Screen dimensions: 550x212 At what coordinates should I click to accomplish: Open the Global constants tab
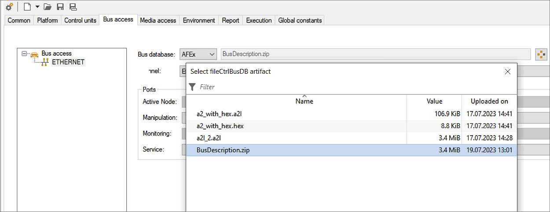(x=300, y=20)
